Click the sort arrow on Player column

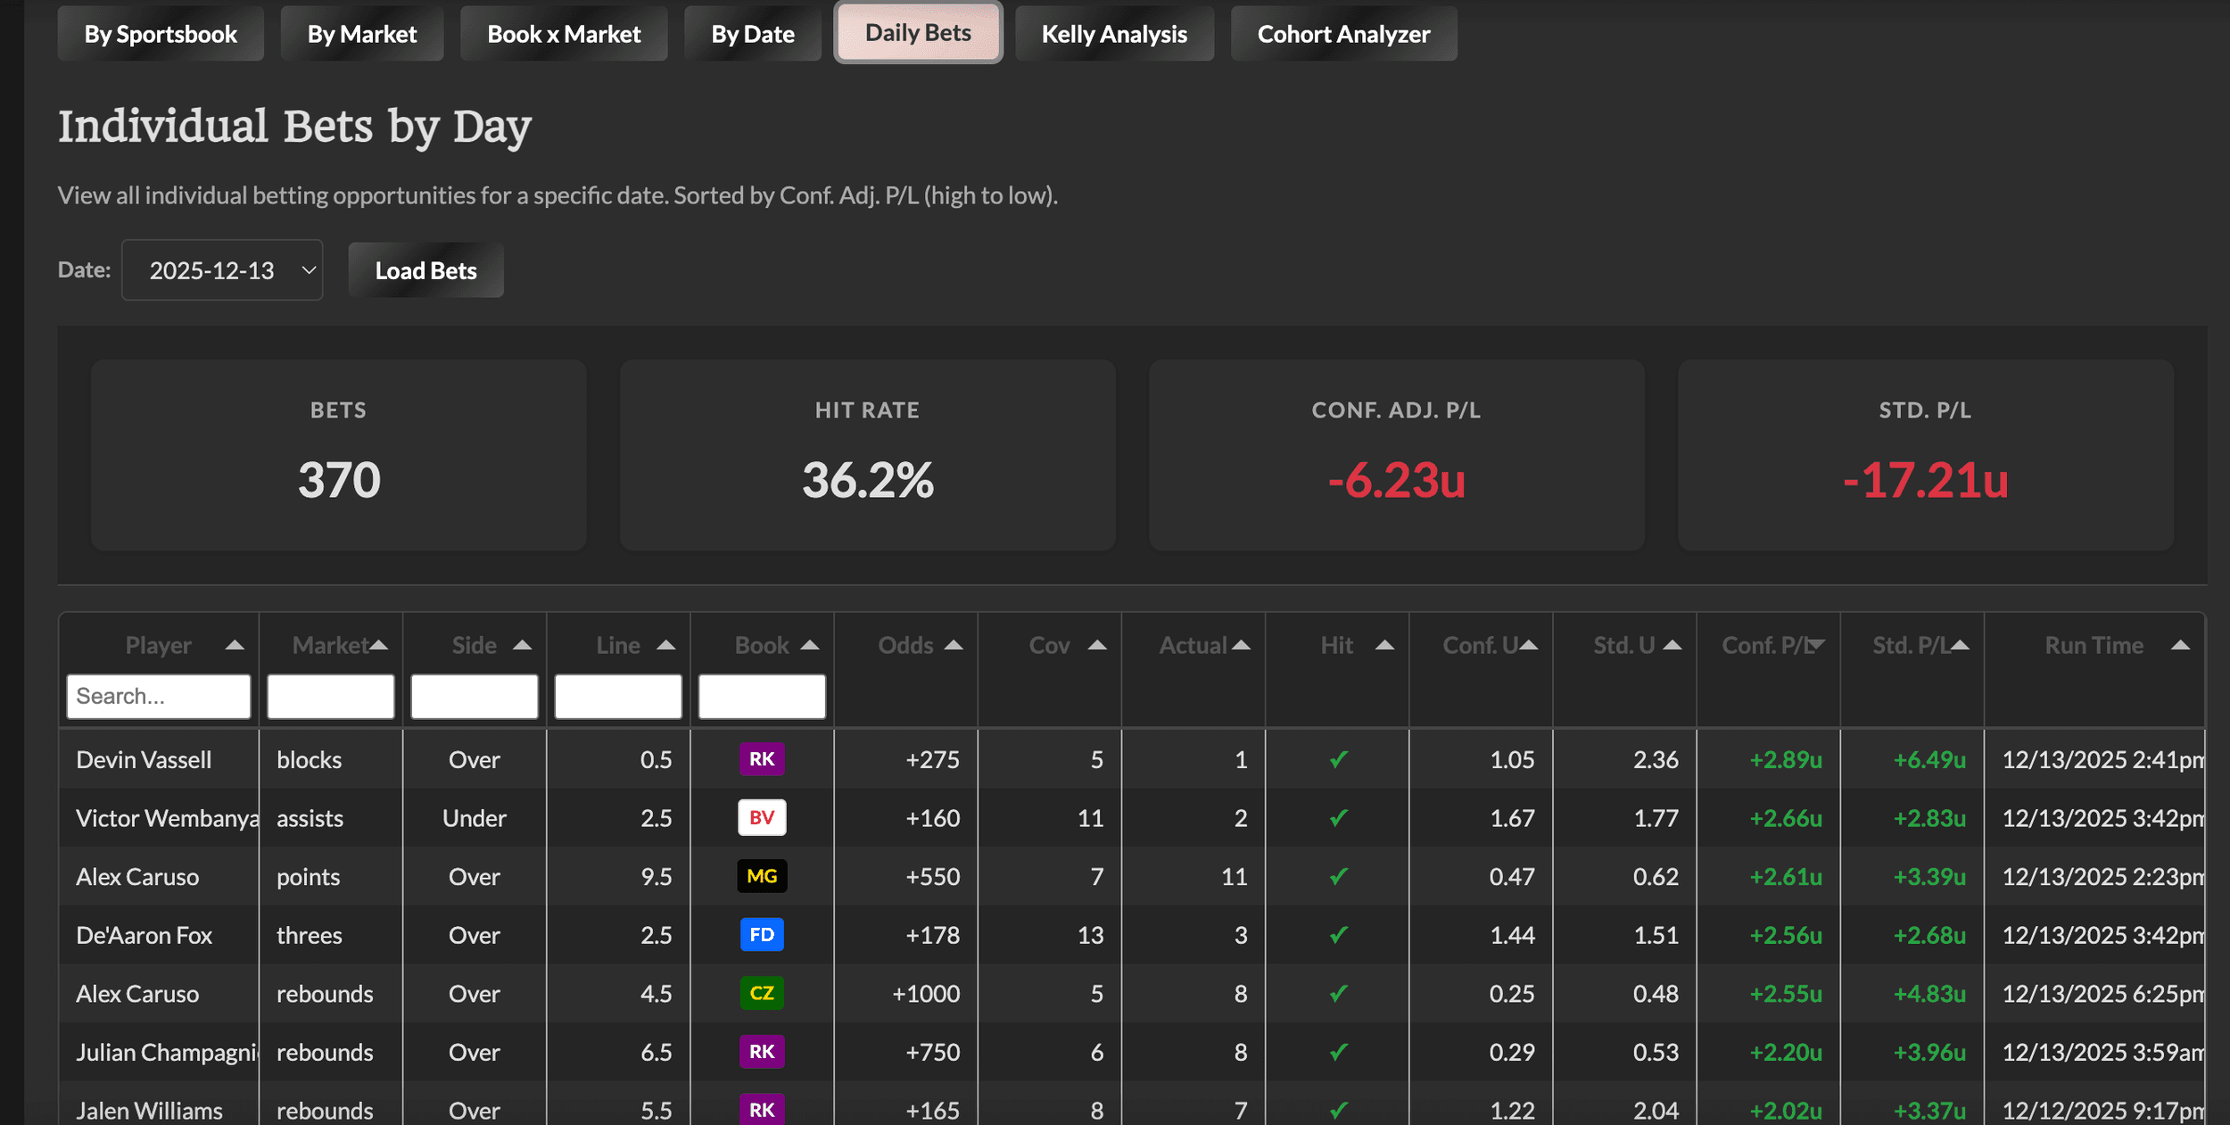pos(235,645)
